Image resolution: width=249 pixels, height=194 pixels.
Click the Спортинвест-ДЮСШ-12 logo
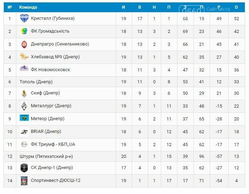(24, 181)
